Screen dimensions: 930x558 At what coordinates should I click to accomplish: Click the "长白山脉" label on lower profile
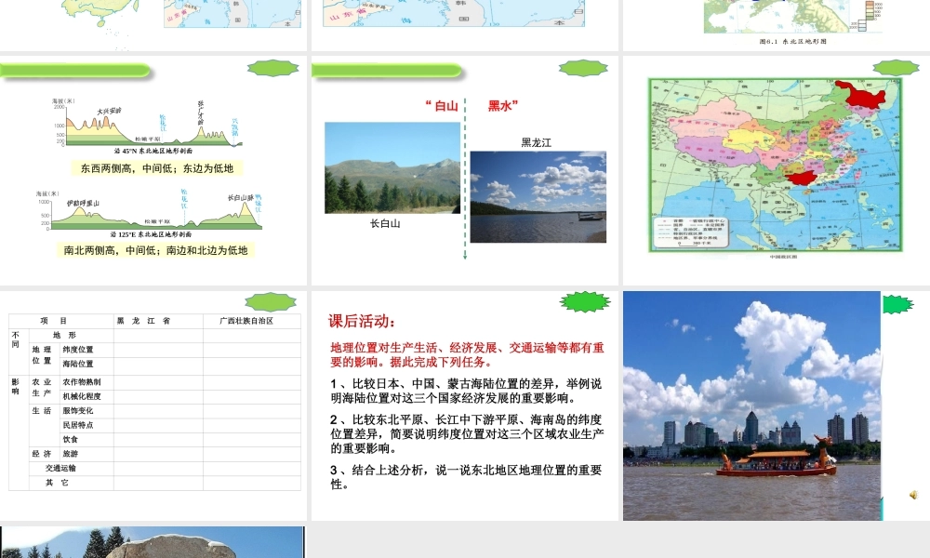tap(240, 197)
